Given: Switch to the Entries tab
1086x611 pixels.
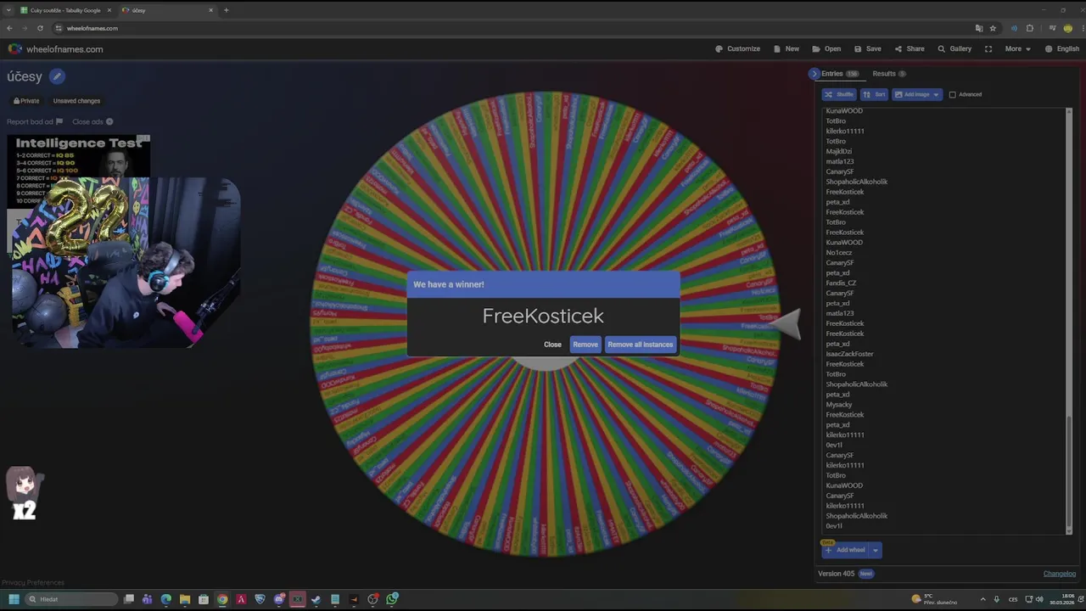Looking at the screenshot, I should tap(839, 74).
